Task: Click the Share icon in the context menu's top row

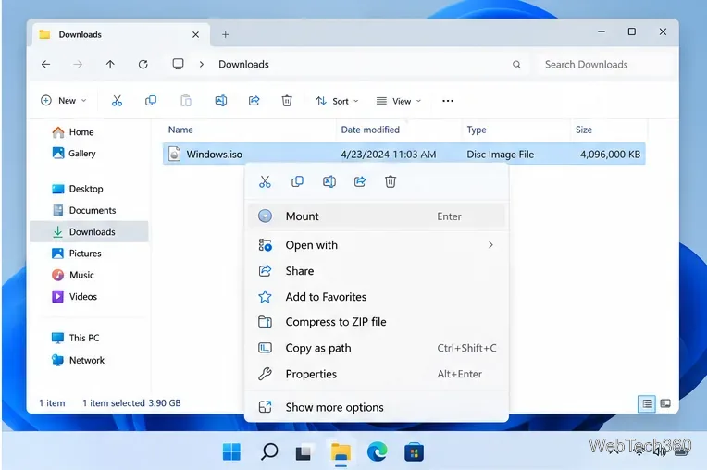Action: tap(360, 181)
